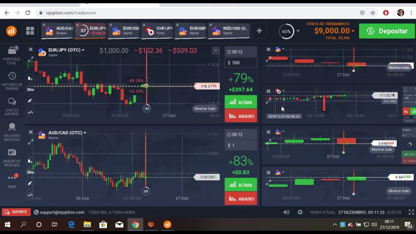The width and height of the screenshot is (416, 234).
Task: Switch to EUR/USD Digital tab
Action: click(x=124, y=31)
